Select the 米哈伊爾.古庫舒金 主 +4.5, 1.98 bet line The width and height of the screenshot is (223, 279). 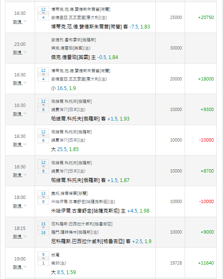(100, 211)
